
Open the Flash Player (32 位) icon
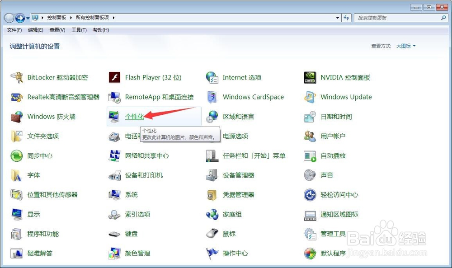click(114, 78)
